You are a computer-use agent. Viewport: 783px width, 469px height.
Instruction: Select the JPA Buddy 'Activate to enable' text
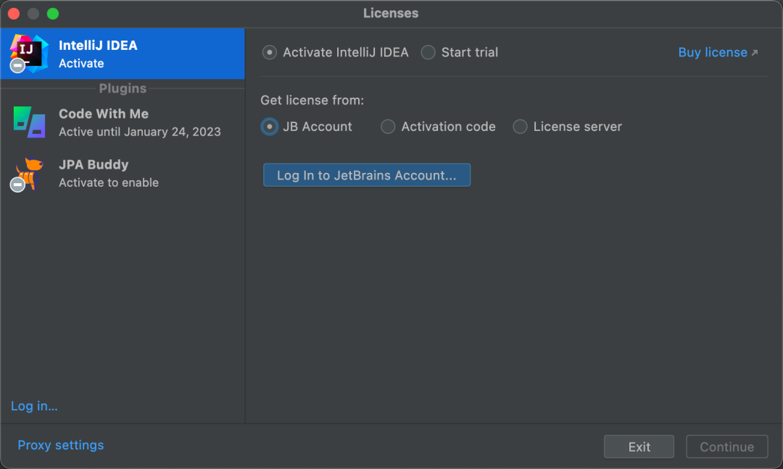coord(109,182)
